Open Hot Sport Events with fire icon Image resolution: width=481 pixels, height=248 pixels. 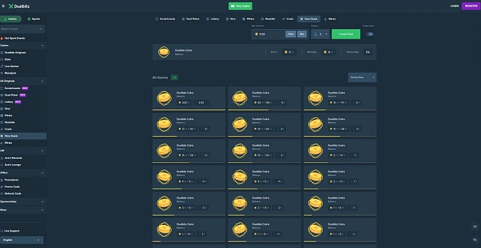pos(13,38)
